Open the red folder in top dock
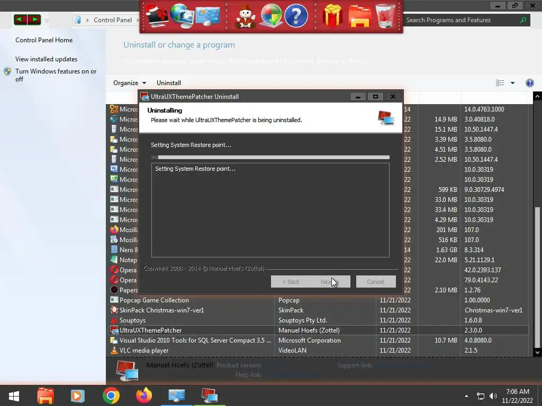This screenshot has width=542, height=406. tap(359, 16)
